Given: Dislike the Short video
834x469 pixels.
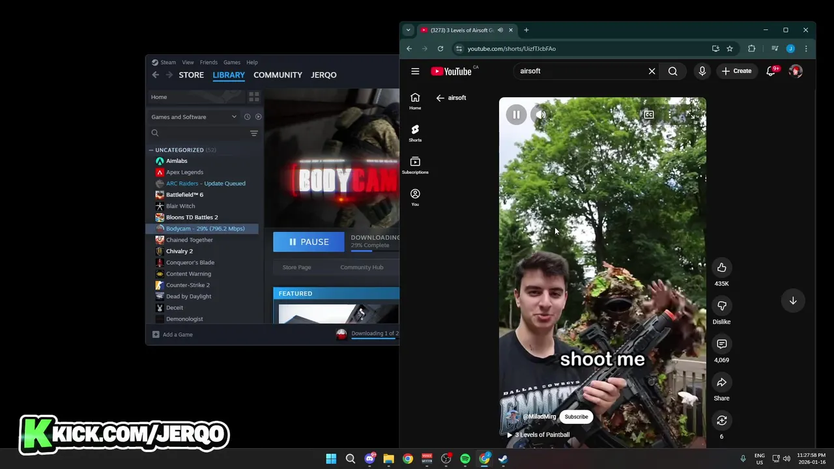Looking at the screenshot, I should 721,306.
